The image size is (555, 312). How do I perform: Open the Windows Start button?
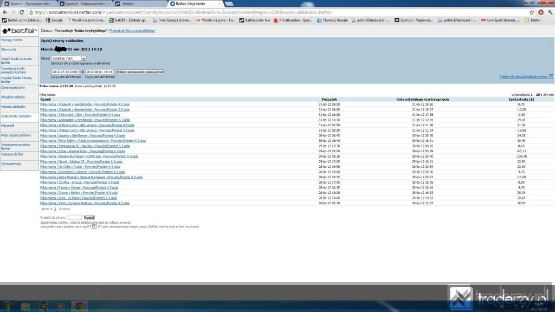click(x=8, y=306)
